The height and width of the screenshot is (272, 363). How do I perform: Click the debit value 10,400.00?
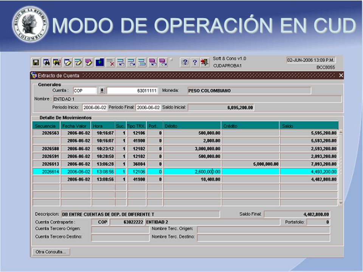pos(192,179)
